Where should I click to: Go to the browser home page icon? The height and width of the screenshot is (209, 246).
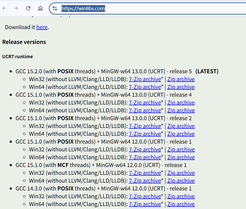(x=40, y=8)
